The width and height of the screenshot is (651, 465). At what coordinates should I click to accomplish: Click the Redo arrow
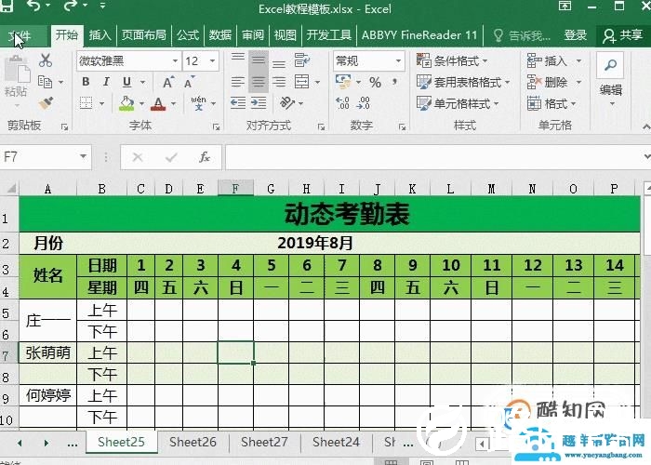click(71, 6)
